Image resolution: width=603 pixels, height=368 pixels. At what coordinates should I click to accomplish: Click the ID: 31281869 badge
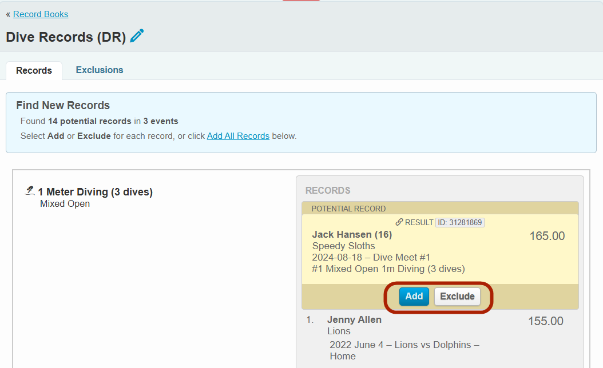pos(459,222)
